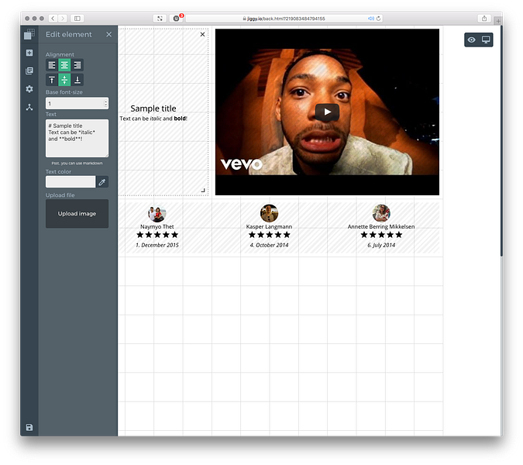Screen dimensions: 523x465
Task: Click the date 1. December 2015
Action: point(157,245)
